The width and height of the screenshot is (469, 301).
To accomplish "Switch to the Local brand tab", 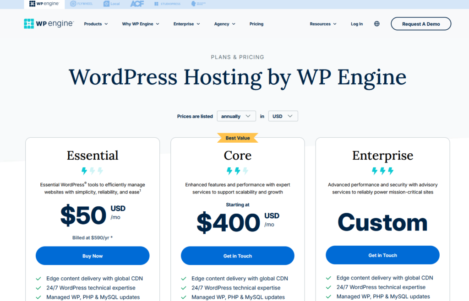I will click(x=112, y=4).
